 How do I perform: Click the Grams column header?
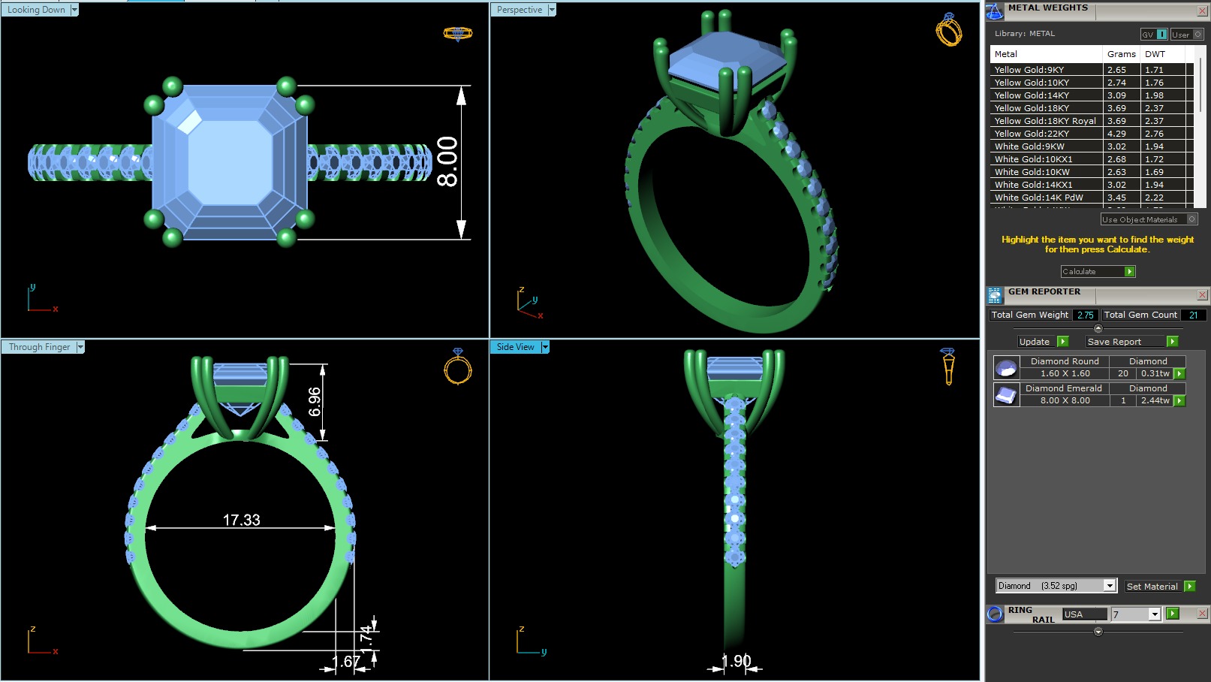(1122, 54)
